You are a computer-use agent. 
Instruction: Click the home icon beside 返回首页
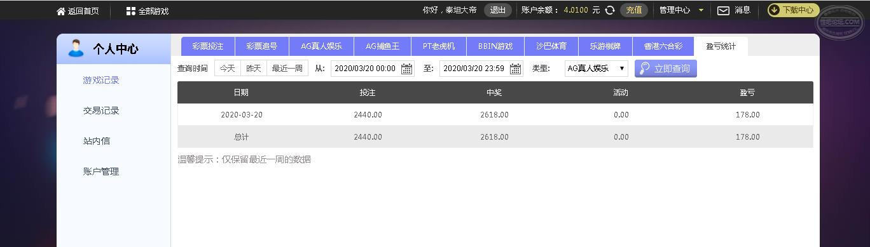[x=61, y=11]
